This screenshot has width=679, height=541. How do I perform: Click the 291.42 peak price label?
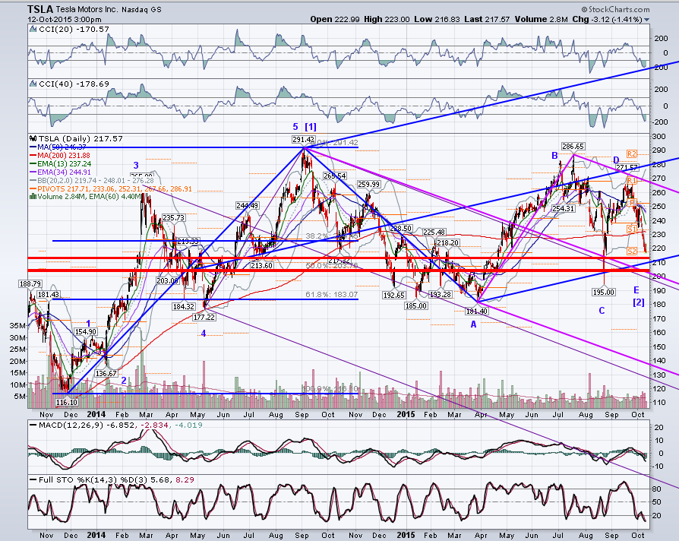click(x=304, y=140)
